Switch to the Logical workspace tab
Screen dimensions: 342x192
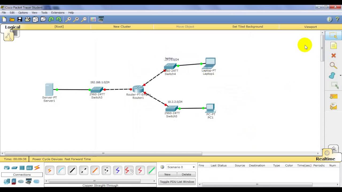[x=13, y=27]
